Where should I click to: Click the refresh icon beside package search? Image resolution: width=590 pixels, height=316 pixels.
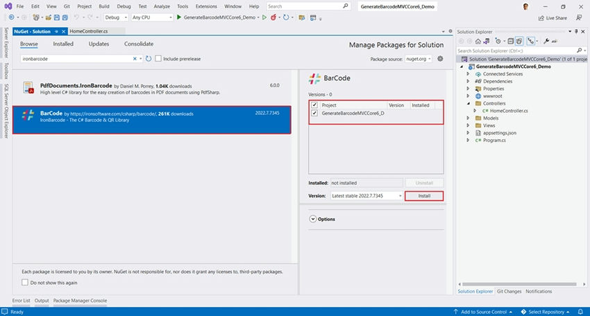149,59
